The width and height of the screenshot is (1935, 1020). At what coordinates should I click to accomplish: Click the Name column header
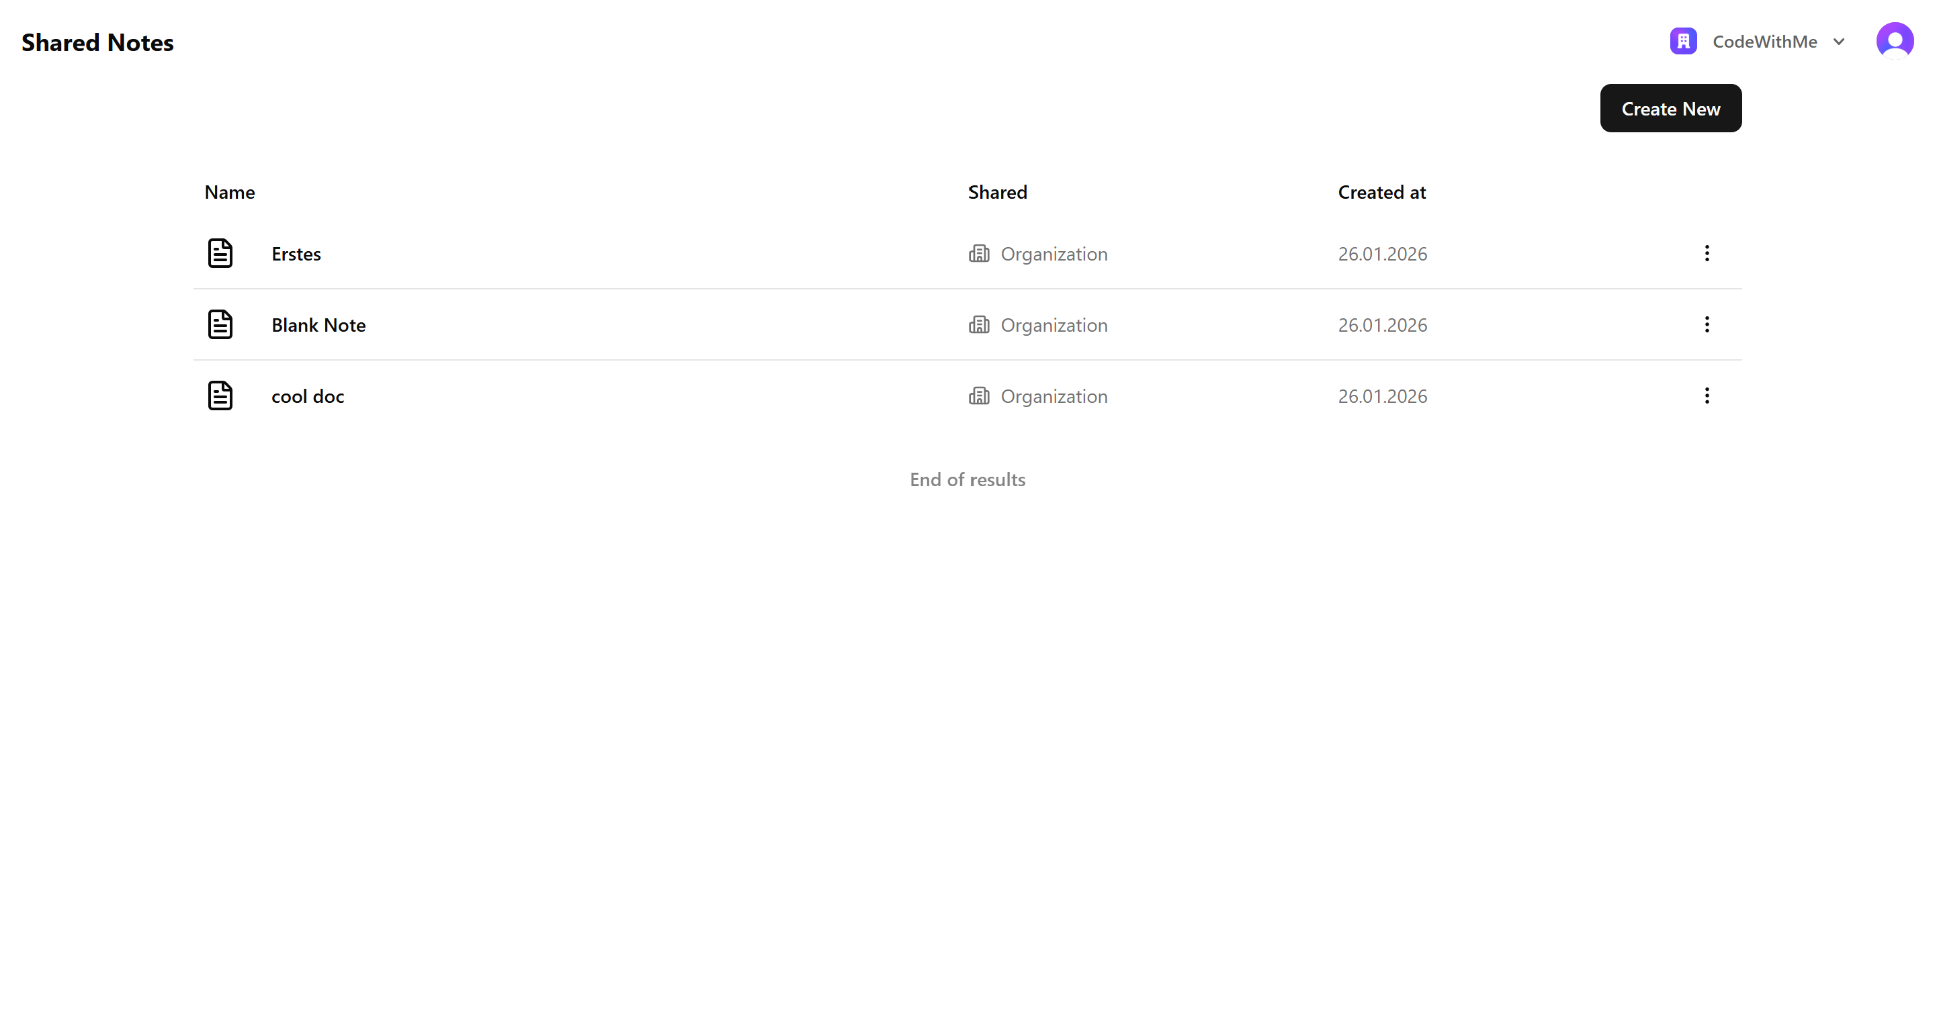pyautogui.click(x=230, y=193)
